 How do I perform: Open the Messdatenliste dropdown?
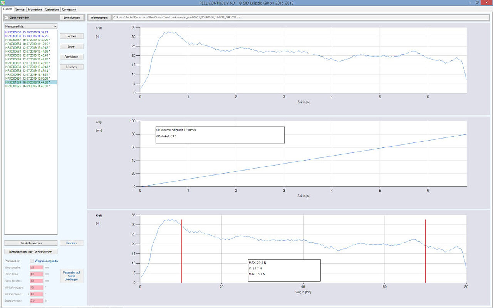pos(31,26)
